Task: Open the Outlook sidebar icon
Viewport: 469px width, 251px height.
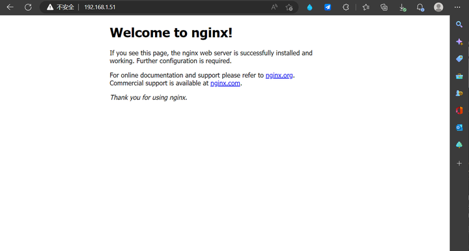Action: click(x=459, y=128)
